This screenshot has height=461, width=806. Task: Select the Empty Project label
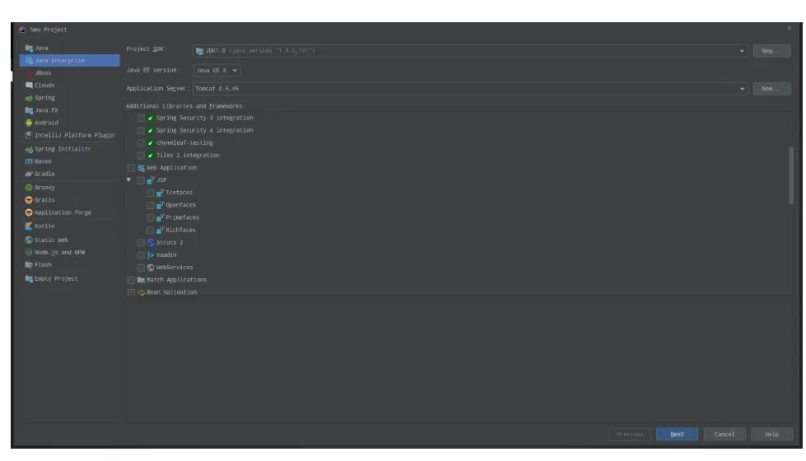(x=56, y=278)
